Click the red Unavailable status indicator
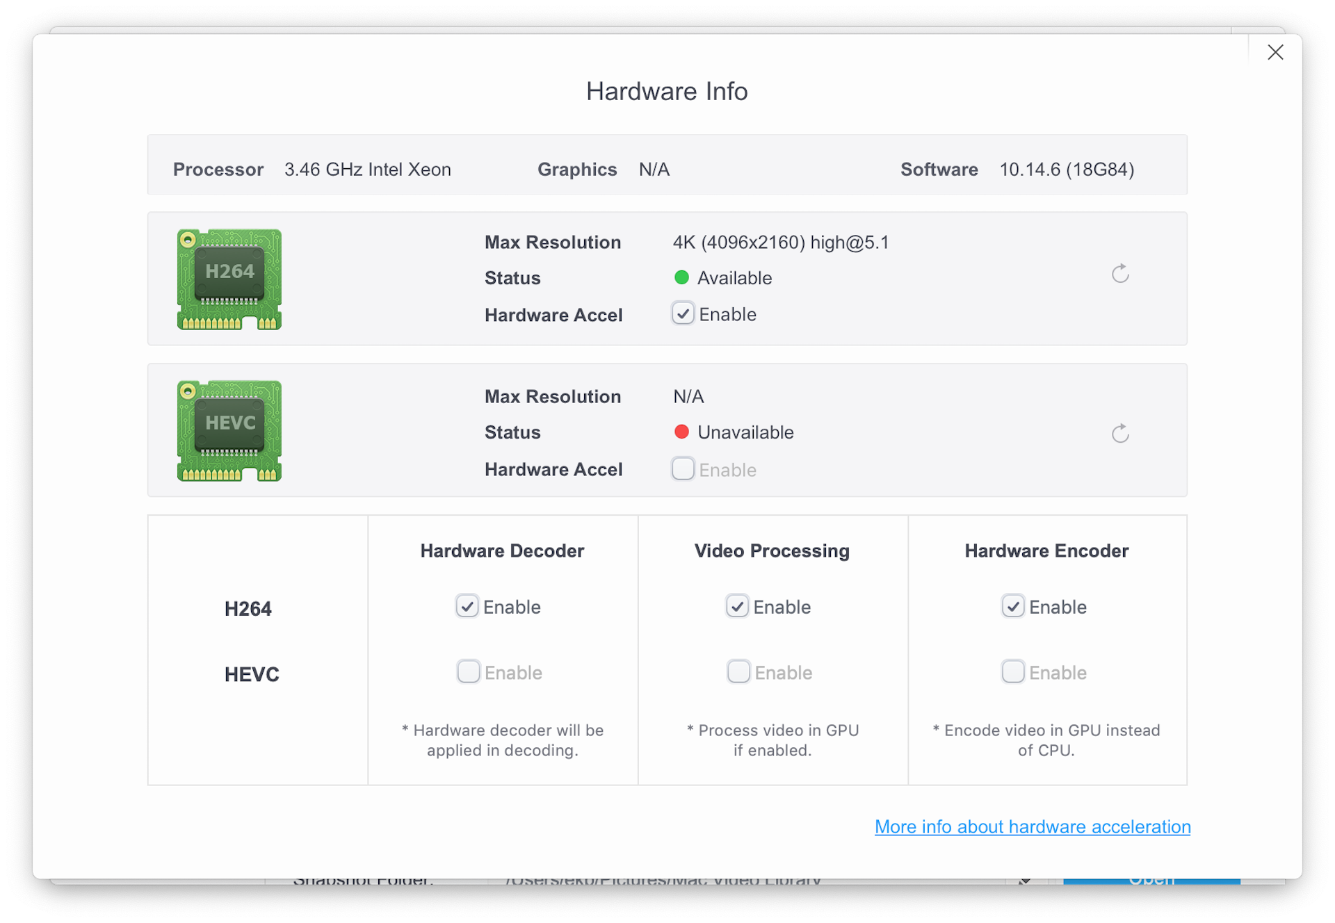This screenshot has height=923, width=1335. (x=681, y=432)
